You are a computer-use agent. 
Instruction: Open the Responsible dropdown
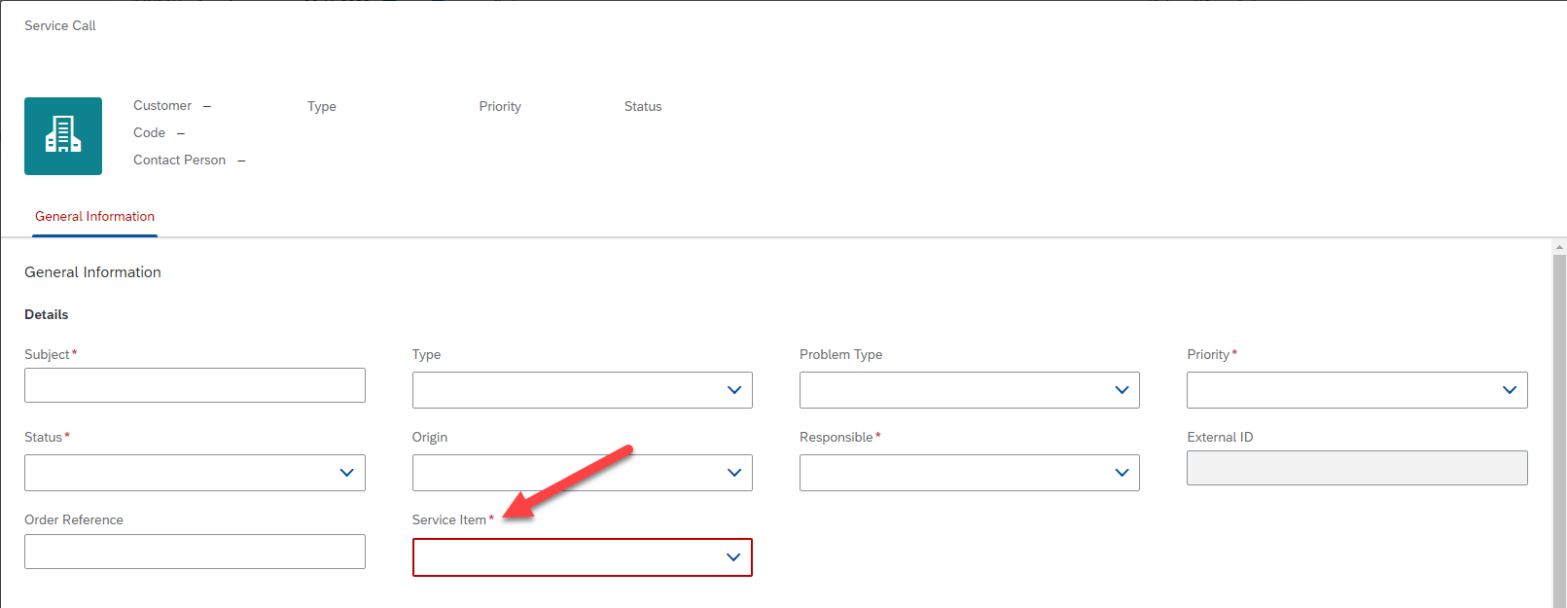pos(969,473)
